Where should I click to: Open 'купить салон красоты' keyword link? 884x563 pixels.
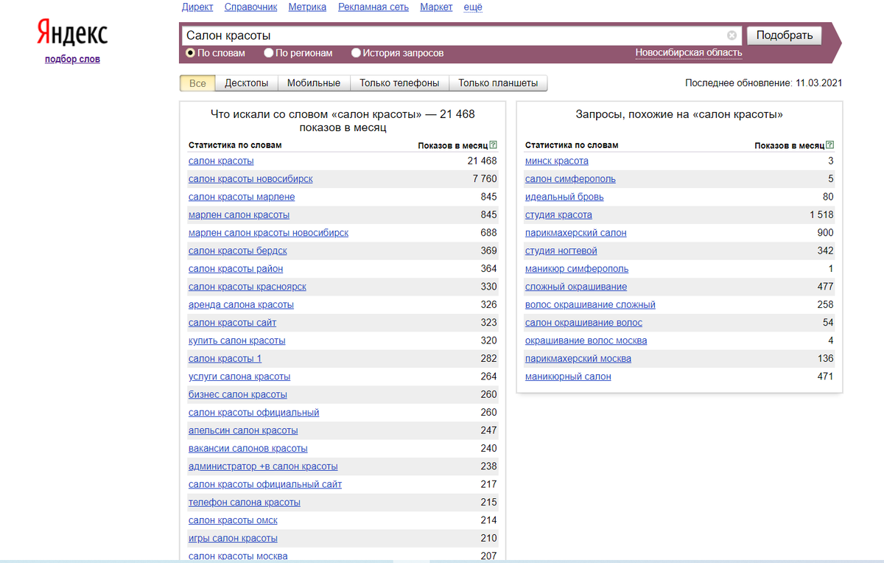pos(236,340)
